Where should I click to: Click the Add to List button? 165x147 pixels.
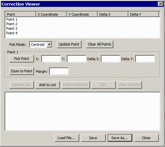(x=47, y=85)
